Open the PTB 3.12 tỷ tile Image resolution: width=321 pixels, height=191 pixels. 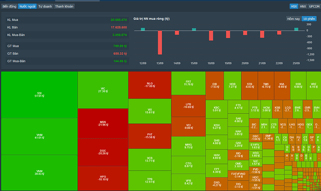(255, 109)
